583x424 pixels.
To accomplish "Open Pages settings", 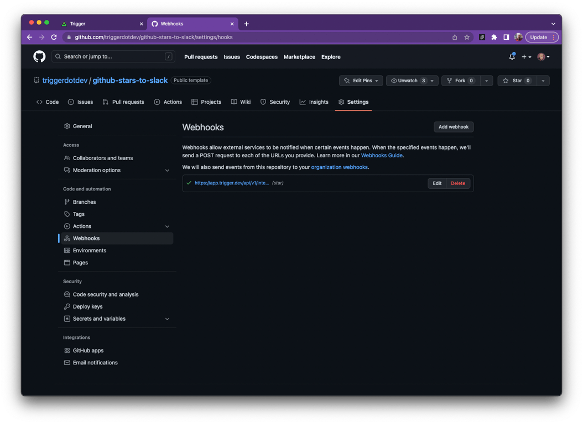I will point(116,263).
